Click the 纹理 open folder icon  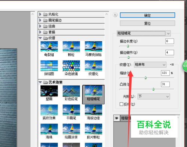[46, 38]
